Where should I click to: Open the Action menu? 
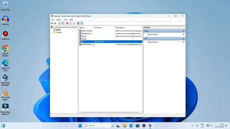point(59,20)
